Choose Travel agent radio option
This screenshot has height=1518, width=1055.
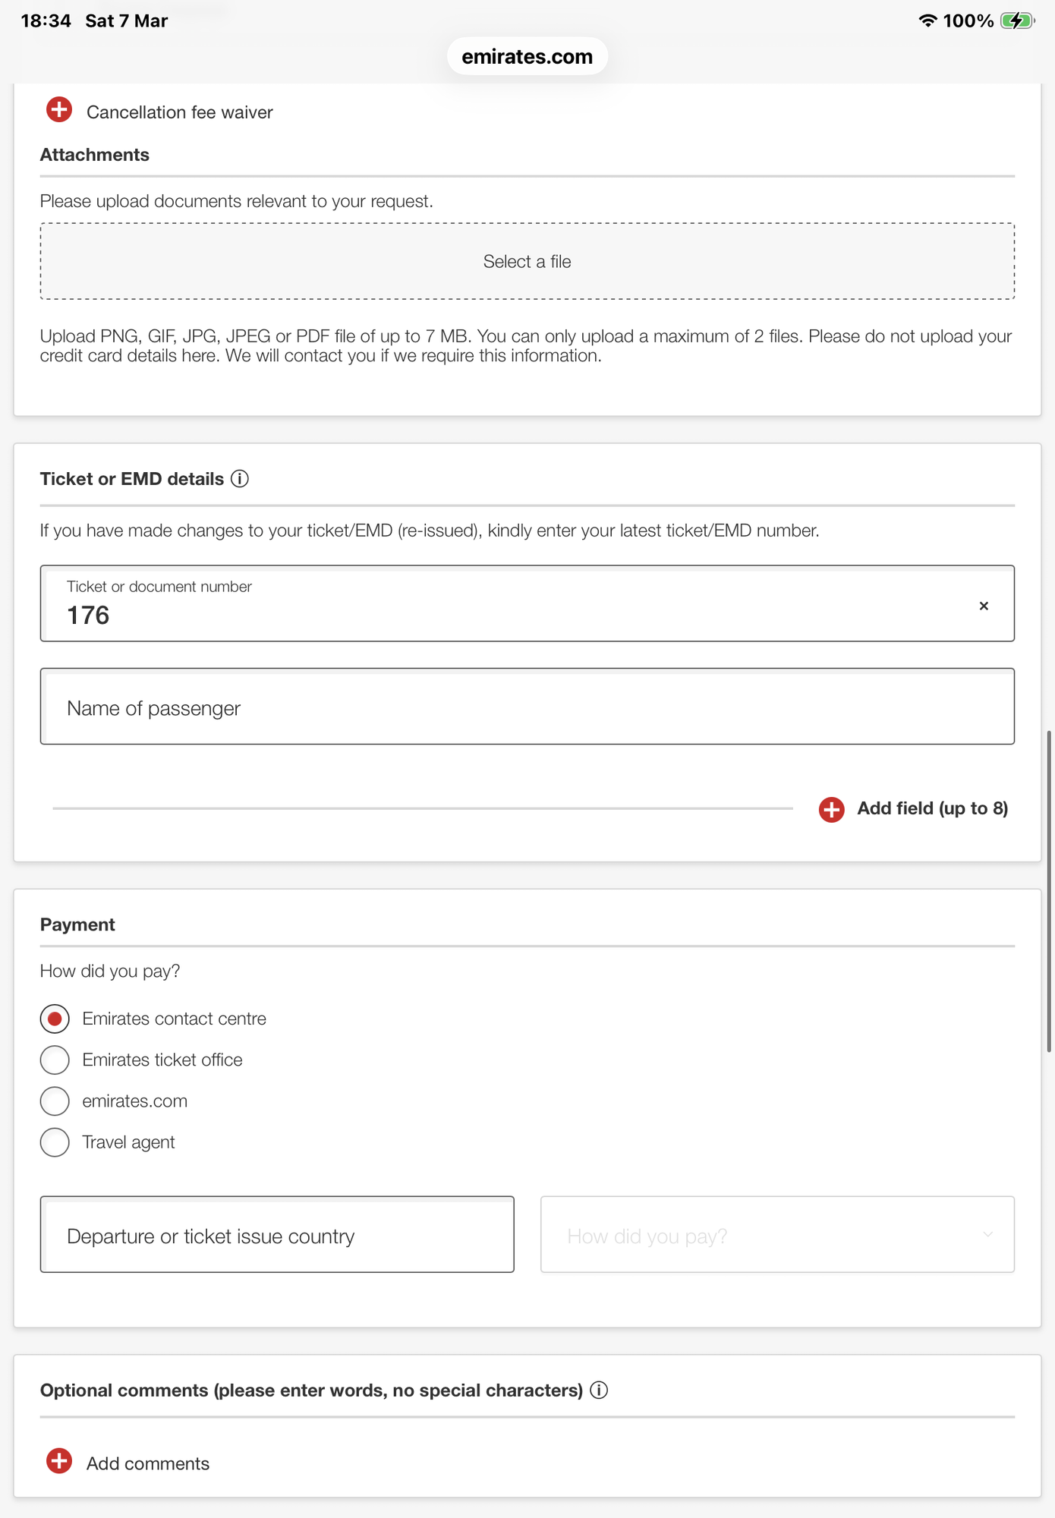coord(55,1142)
